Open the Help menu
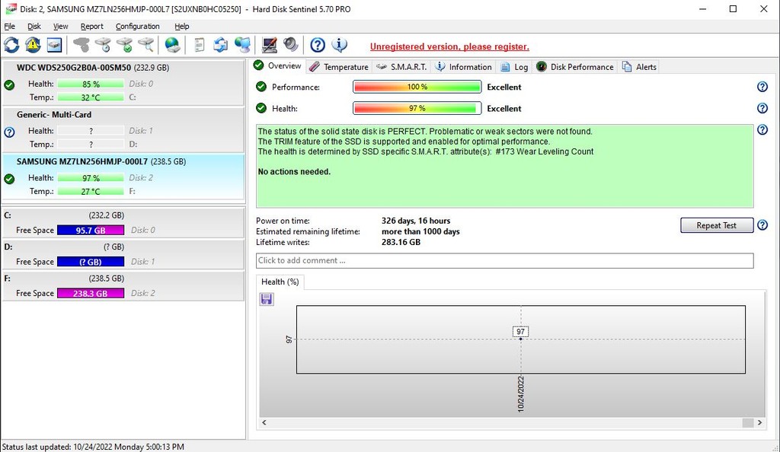Viewport: 780px width, 452px height. (181, 27)
